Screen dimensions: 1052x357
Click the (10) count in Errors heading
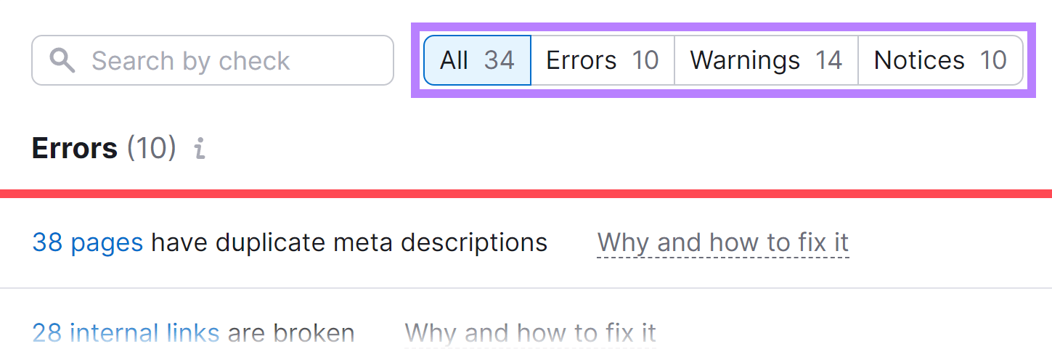(151, 149)
